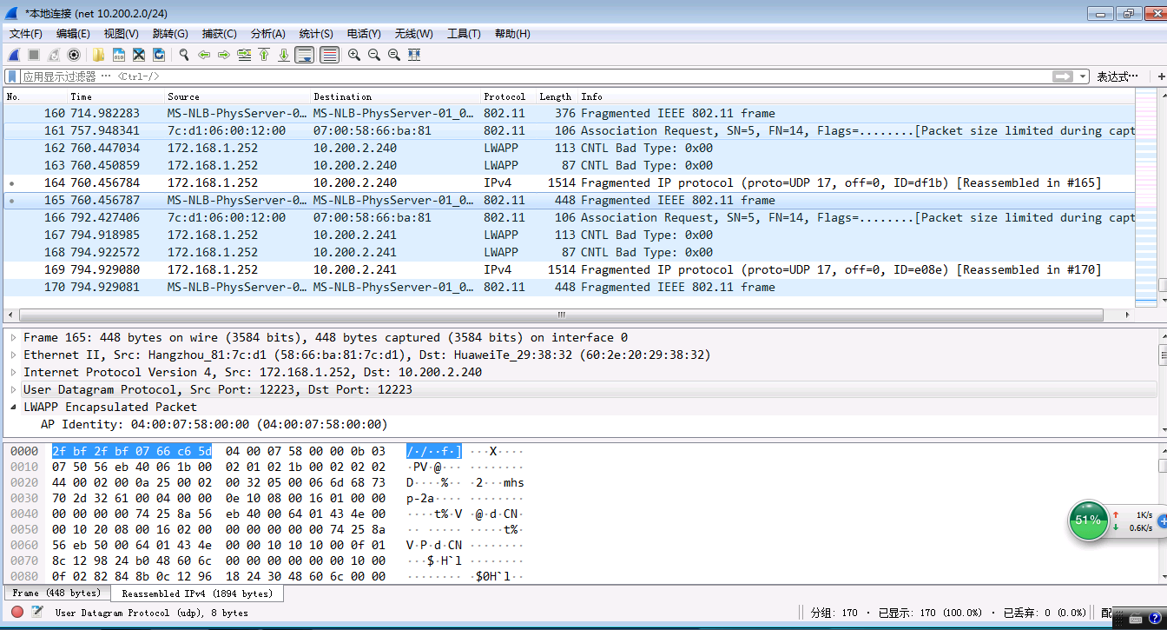Viewport: 1167px width, 630px height.
Task: Toggle auto-scroll during live capture
Action: tap(304, 55)
